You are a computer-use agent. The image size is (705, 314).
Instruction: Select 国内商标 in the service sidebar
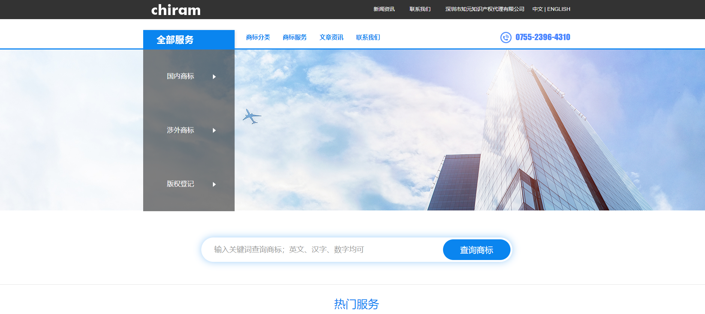click(180, 76)
